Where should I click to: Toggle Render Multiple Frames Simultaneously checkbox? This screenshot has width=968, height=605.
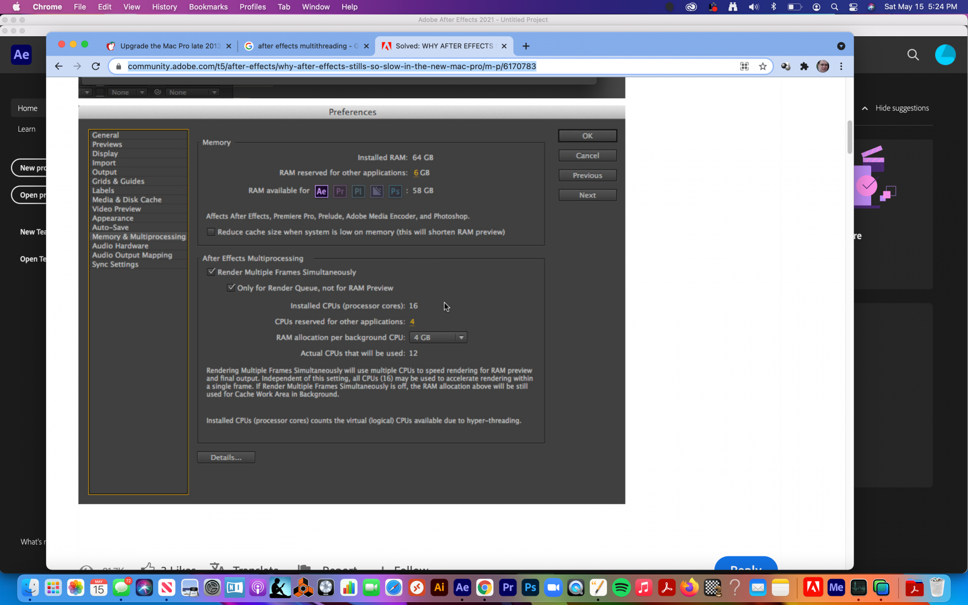(x=211, y=272)
